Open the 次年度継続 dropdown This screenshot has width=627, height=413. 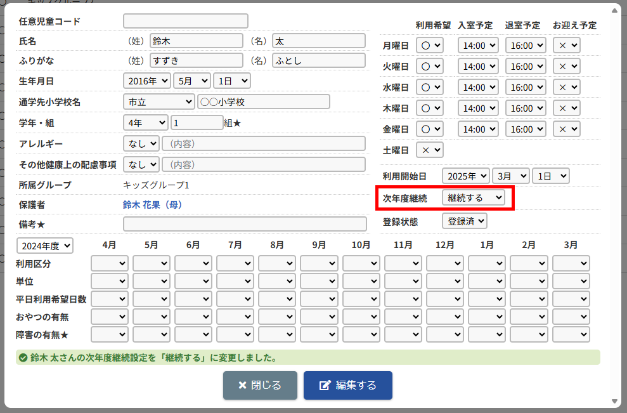[474, 198]
